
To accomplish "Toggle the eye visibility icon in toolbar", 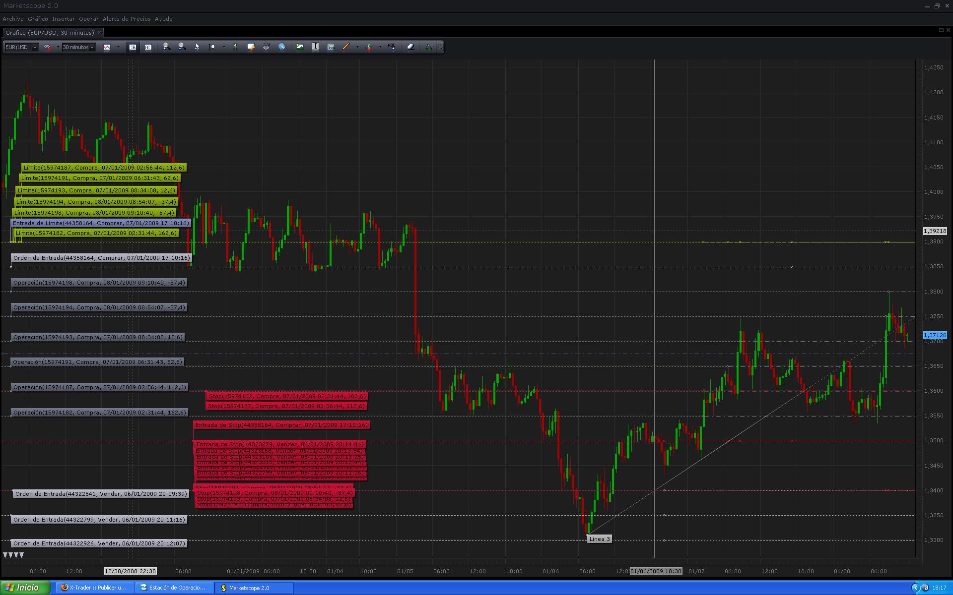I will tap(266, 47).
